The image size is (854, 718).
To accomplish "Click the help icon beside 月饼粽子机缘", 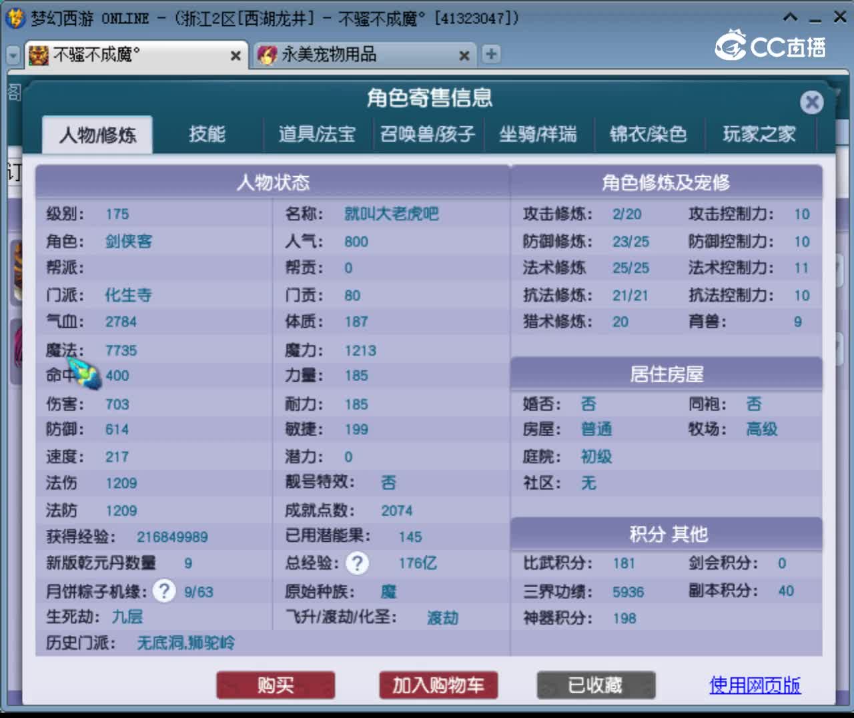I will pyautogui.click(x=164, y=591).
